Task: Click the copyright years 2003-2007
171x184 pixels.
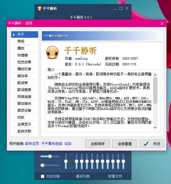Action: pos(130,58)
